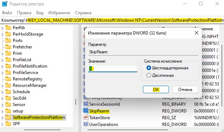224x132 pixels.
Task: Select the SecEdit folder icon
Action: (x=8, y=98)
